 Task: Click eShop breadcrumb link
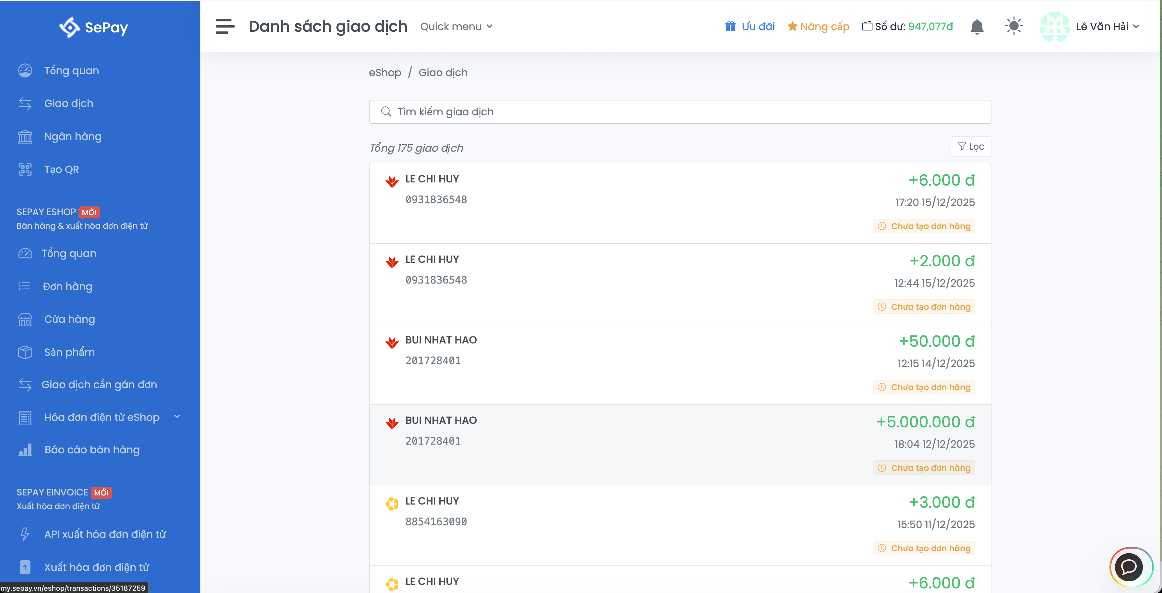point(385,73)
